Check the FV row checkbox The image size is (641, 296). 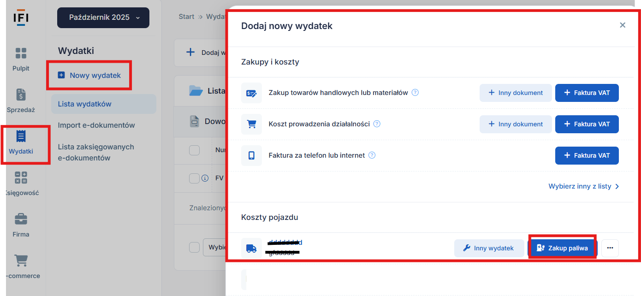pyautogui.click(x=194, y=178)
